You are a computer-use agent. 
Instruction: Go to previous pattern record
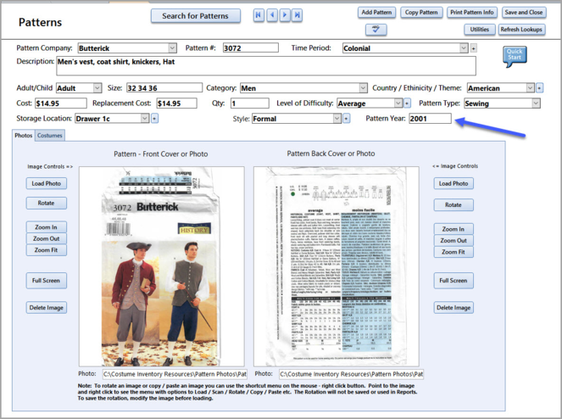272,15
